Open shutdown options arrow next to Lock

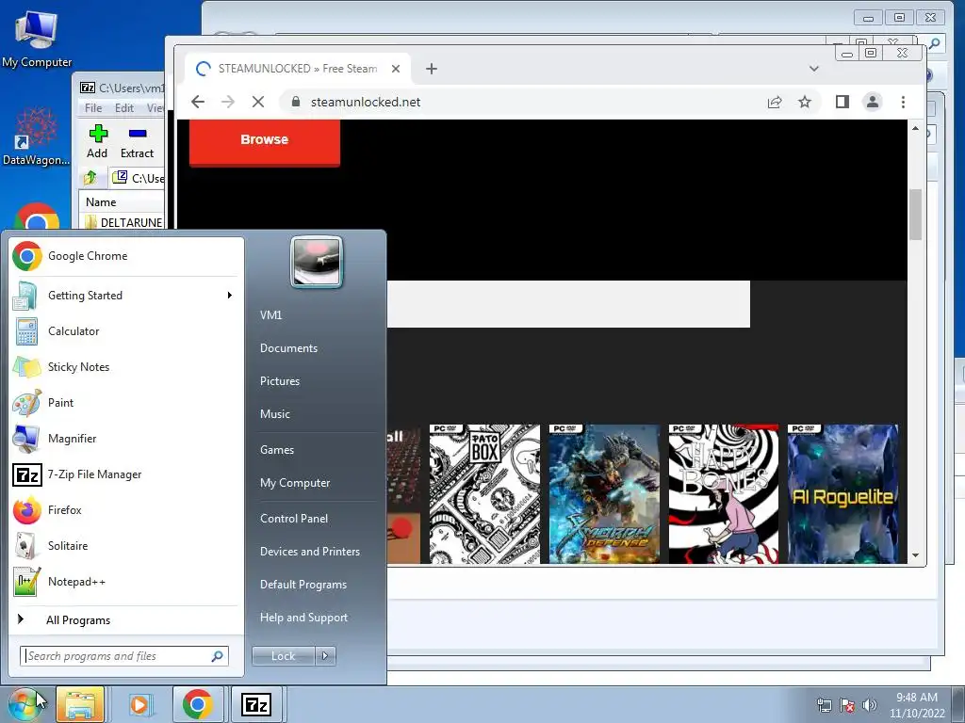(x=325, y=656)
